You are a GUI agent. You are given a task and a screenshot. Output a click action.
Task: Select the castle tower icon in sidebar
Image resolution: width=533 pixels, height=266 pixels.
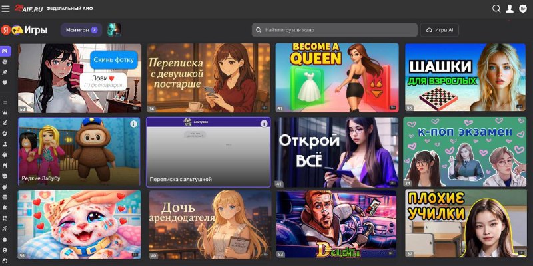(x=5, y=166)
